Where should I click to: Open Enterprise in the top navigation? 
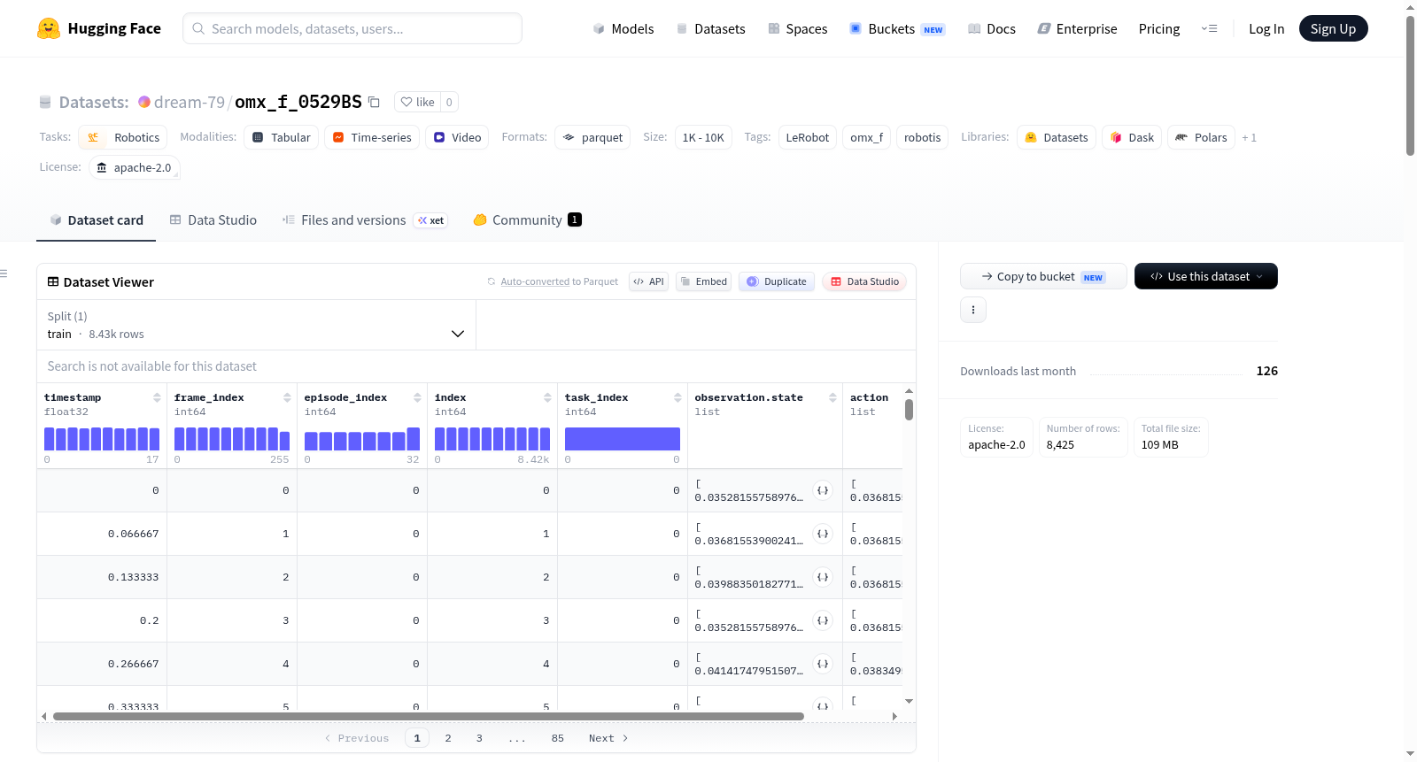tap(1077, 28)
